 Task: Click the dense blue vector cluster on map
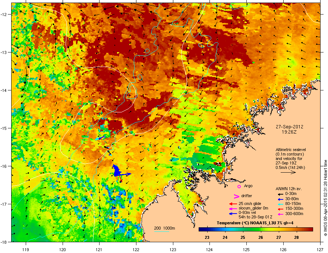pos(117,170)
